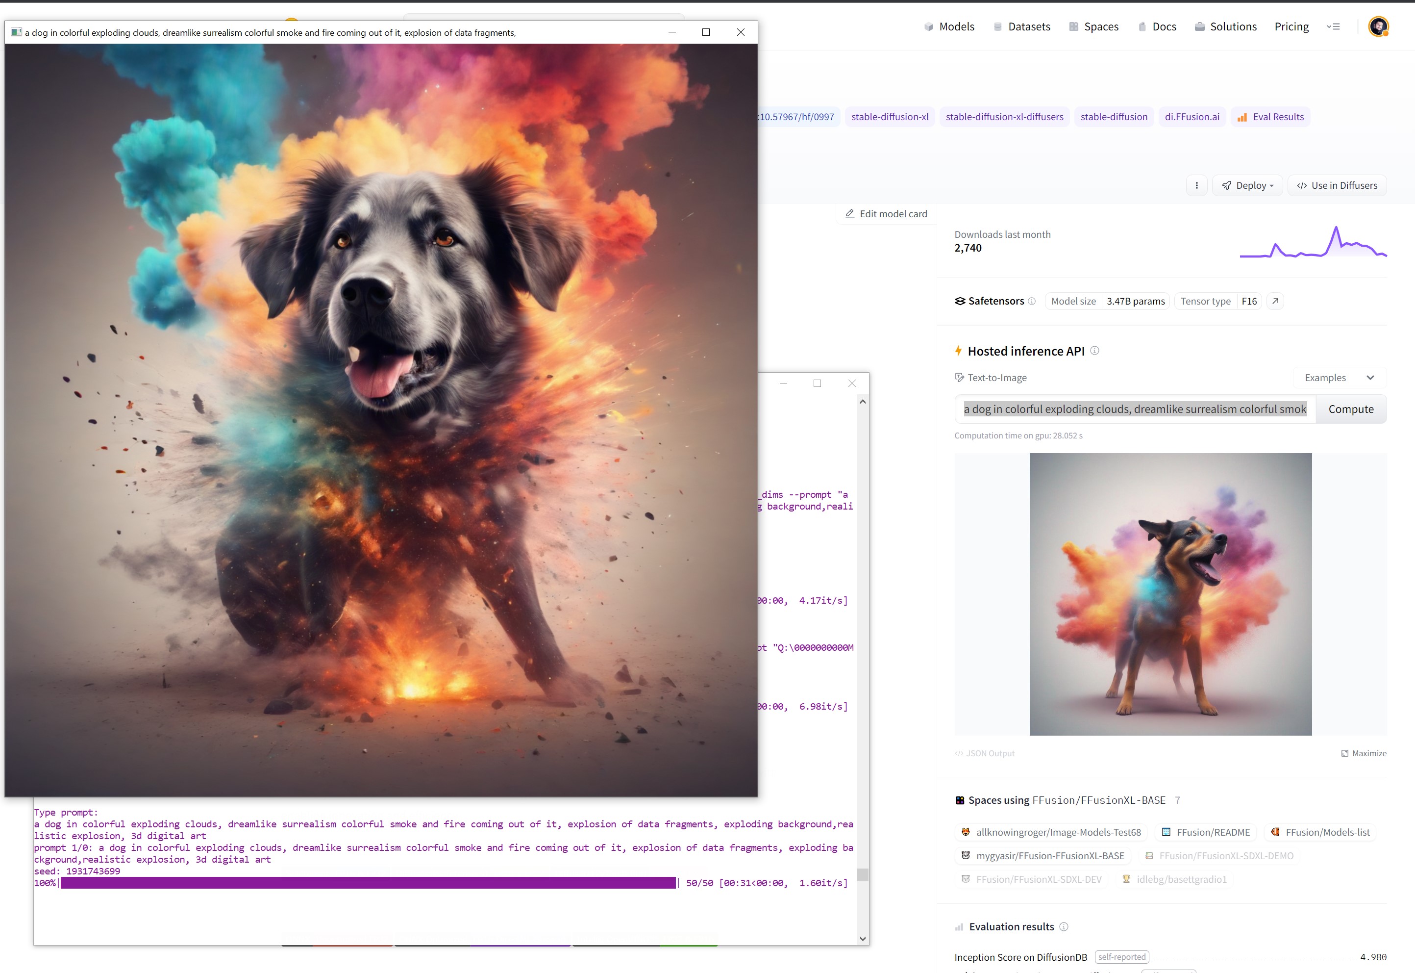Click Use in Diffusers button
This screenshot has height=973, width=1415.
click(x=1337, y=185)
